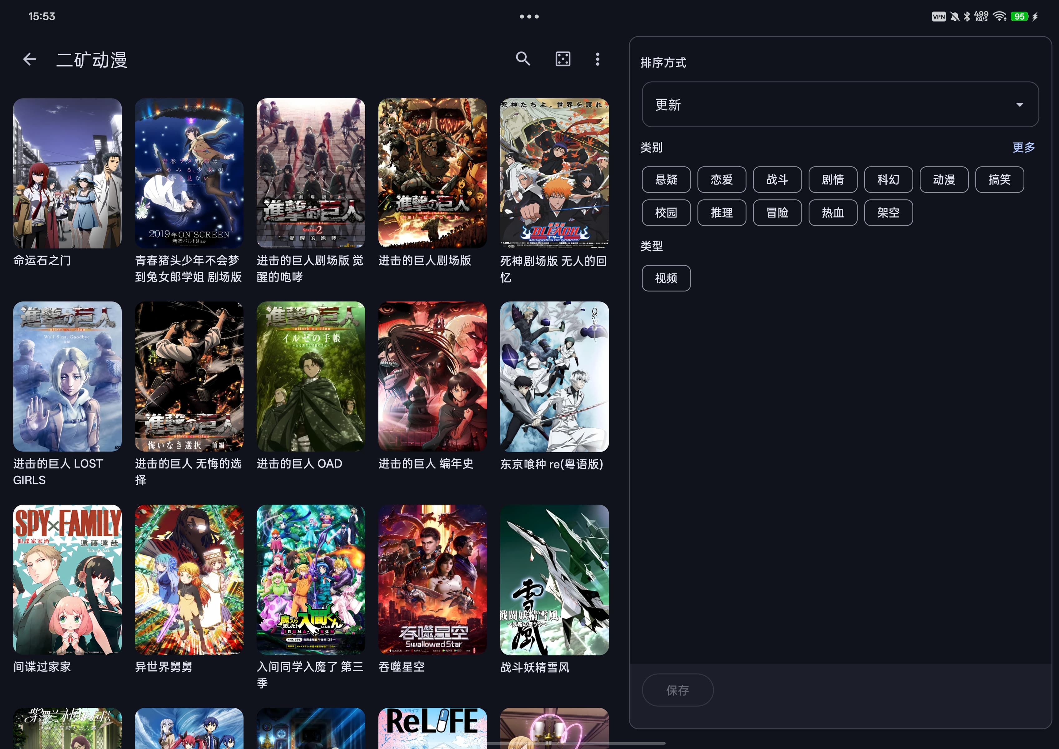The image size is (1059, 749).
Task: Open the 命运石之门 poster
Action: point(67,174)
